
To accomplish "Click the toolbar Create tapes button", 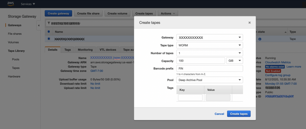I will pos(144,13).
